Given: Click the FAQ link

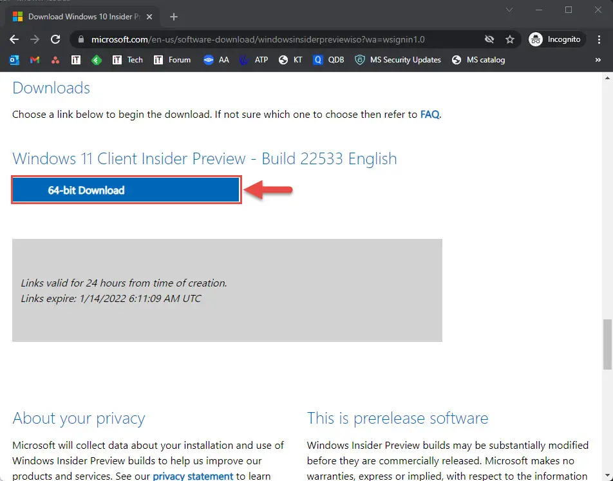Looking at the screenshot, I should [x=429, y=115].
